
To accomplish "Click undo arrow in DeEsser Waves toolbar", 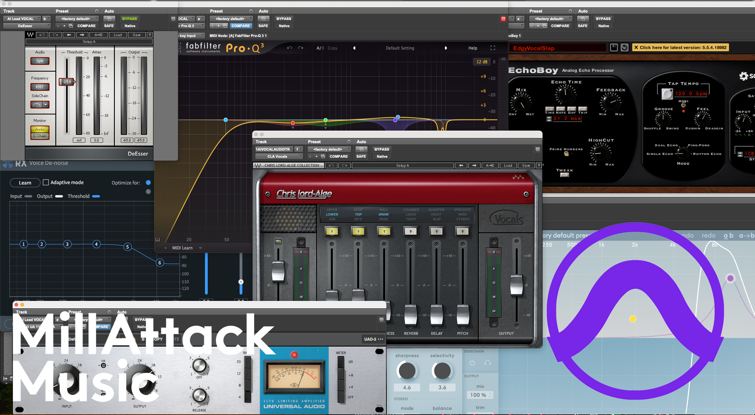I will 42,35.
